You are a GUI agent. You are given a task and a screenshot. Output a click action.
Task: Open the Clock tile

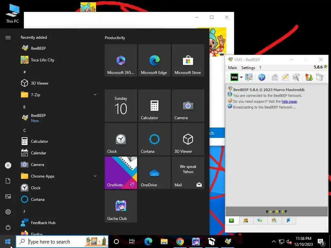[121, 139]
